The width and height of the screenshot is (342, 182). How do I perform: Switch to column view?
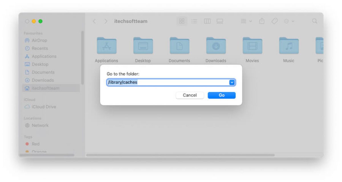(x=207, y=21)
